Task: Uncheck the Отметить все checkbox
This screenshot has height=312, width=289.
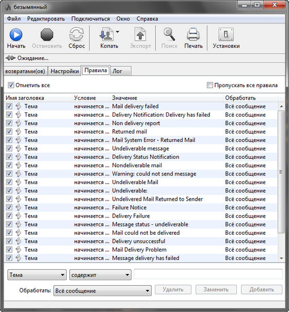Action: pyautogui.click(x=11, y=85)
